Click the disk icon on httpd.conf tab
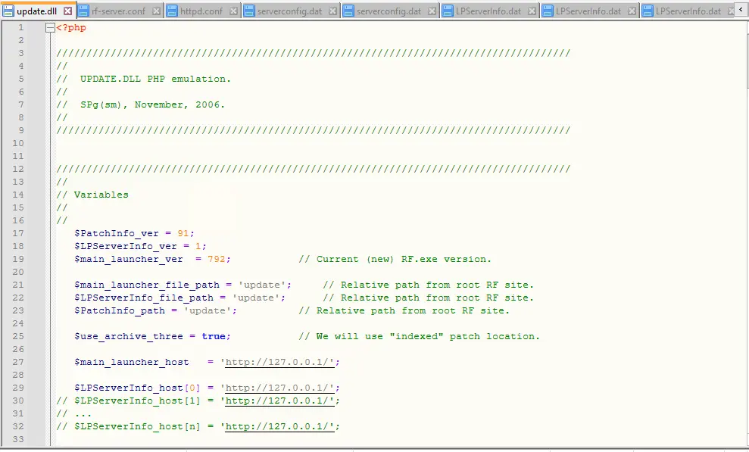 pos(172,11)
